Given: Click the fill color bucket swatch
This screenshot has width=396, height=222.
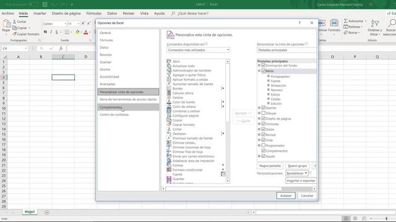Looking at the screenshot, I should (x=77, y=32).
